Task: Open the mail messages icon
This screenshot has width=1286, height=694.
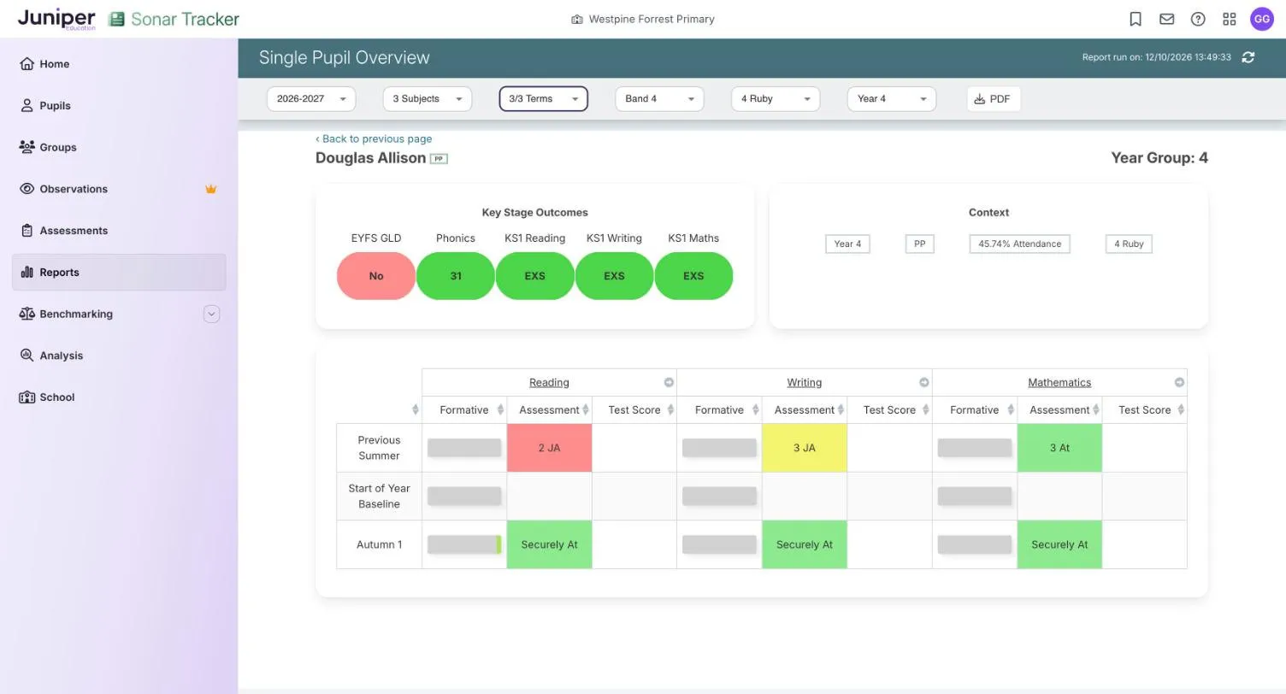Action: [1166, 19]
